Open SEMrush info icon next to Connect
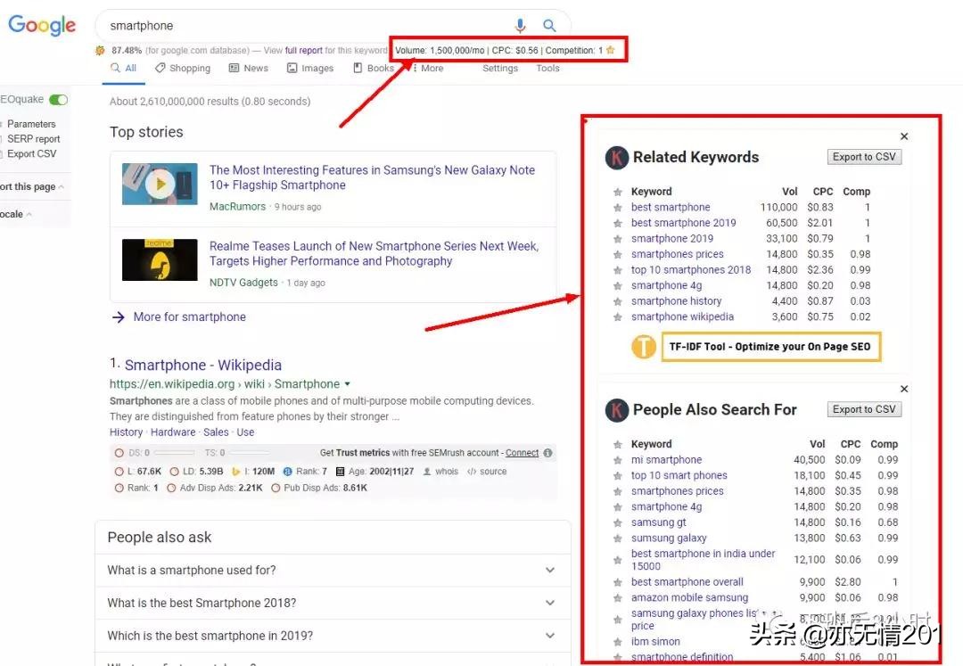Screen dimensions: 963x666 (x=547, y=453)
